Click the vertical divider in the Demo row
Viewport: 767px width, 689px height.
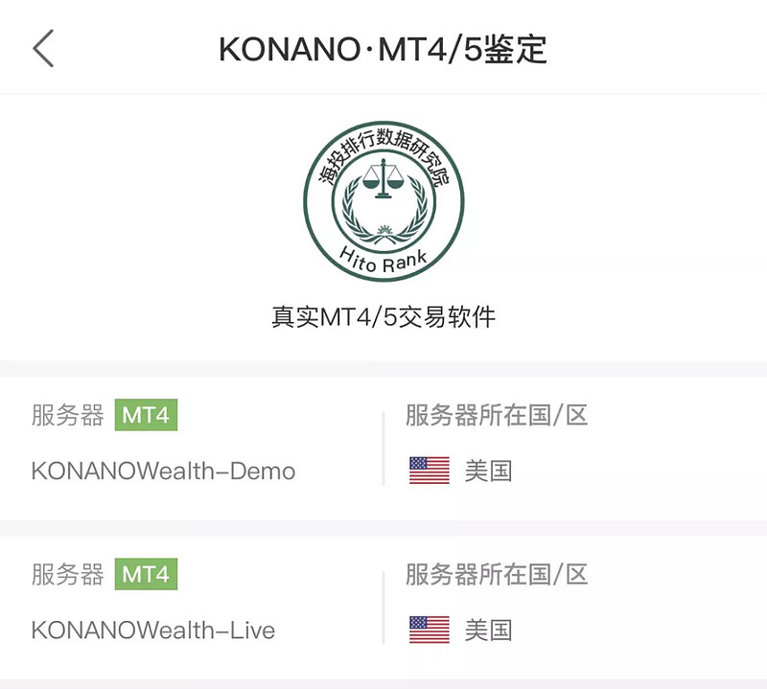[x=383, y=448]
